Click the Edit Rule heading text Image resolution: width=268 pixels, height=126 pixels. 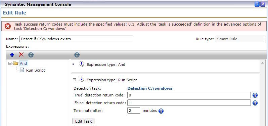pyautogui.click(x=14, y=13)
